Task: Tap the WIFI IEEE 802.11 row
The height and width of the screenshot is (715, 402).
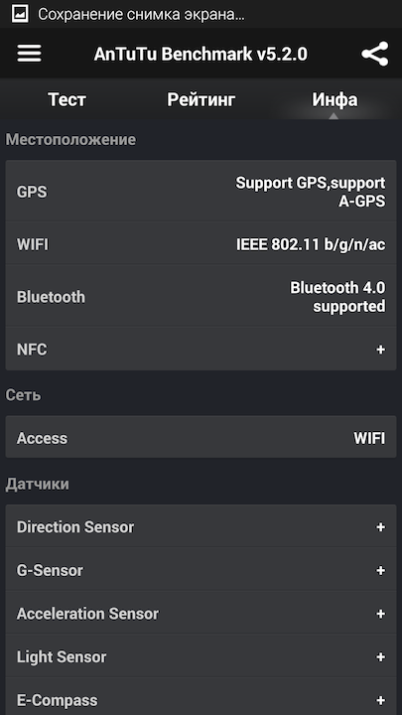Action: (x=201, y=244)
